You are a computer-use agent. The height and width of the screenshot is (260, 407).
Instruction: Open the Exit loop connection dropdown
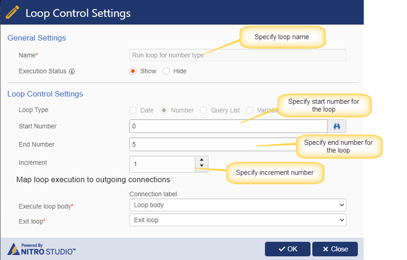(238, 220)
